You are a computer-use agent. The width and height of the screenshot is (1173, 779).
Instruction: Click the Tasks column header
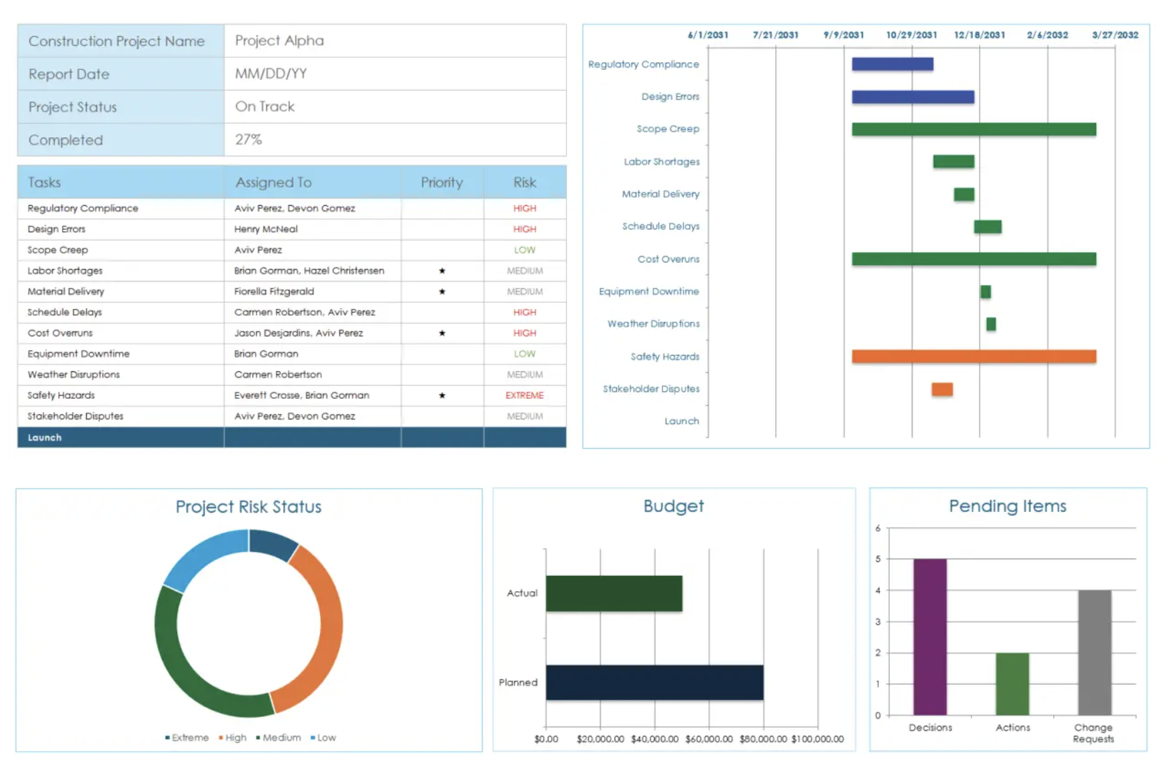[x=45, y=182]
